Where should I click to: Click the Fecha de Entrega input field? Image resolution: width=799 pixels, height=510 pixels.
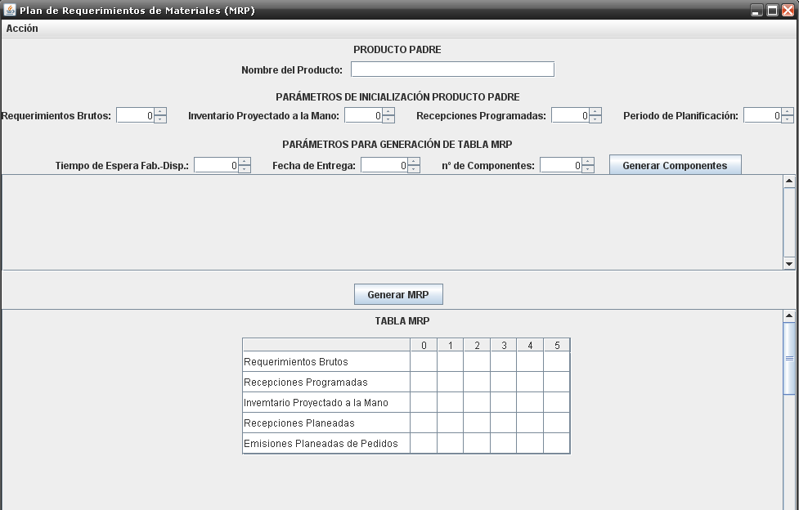384,164
